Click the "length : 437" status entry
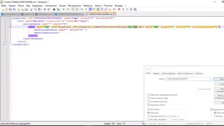The image size is (224, 126). [x=110, y=124]
